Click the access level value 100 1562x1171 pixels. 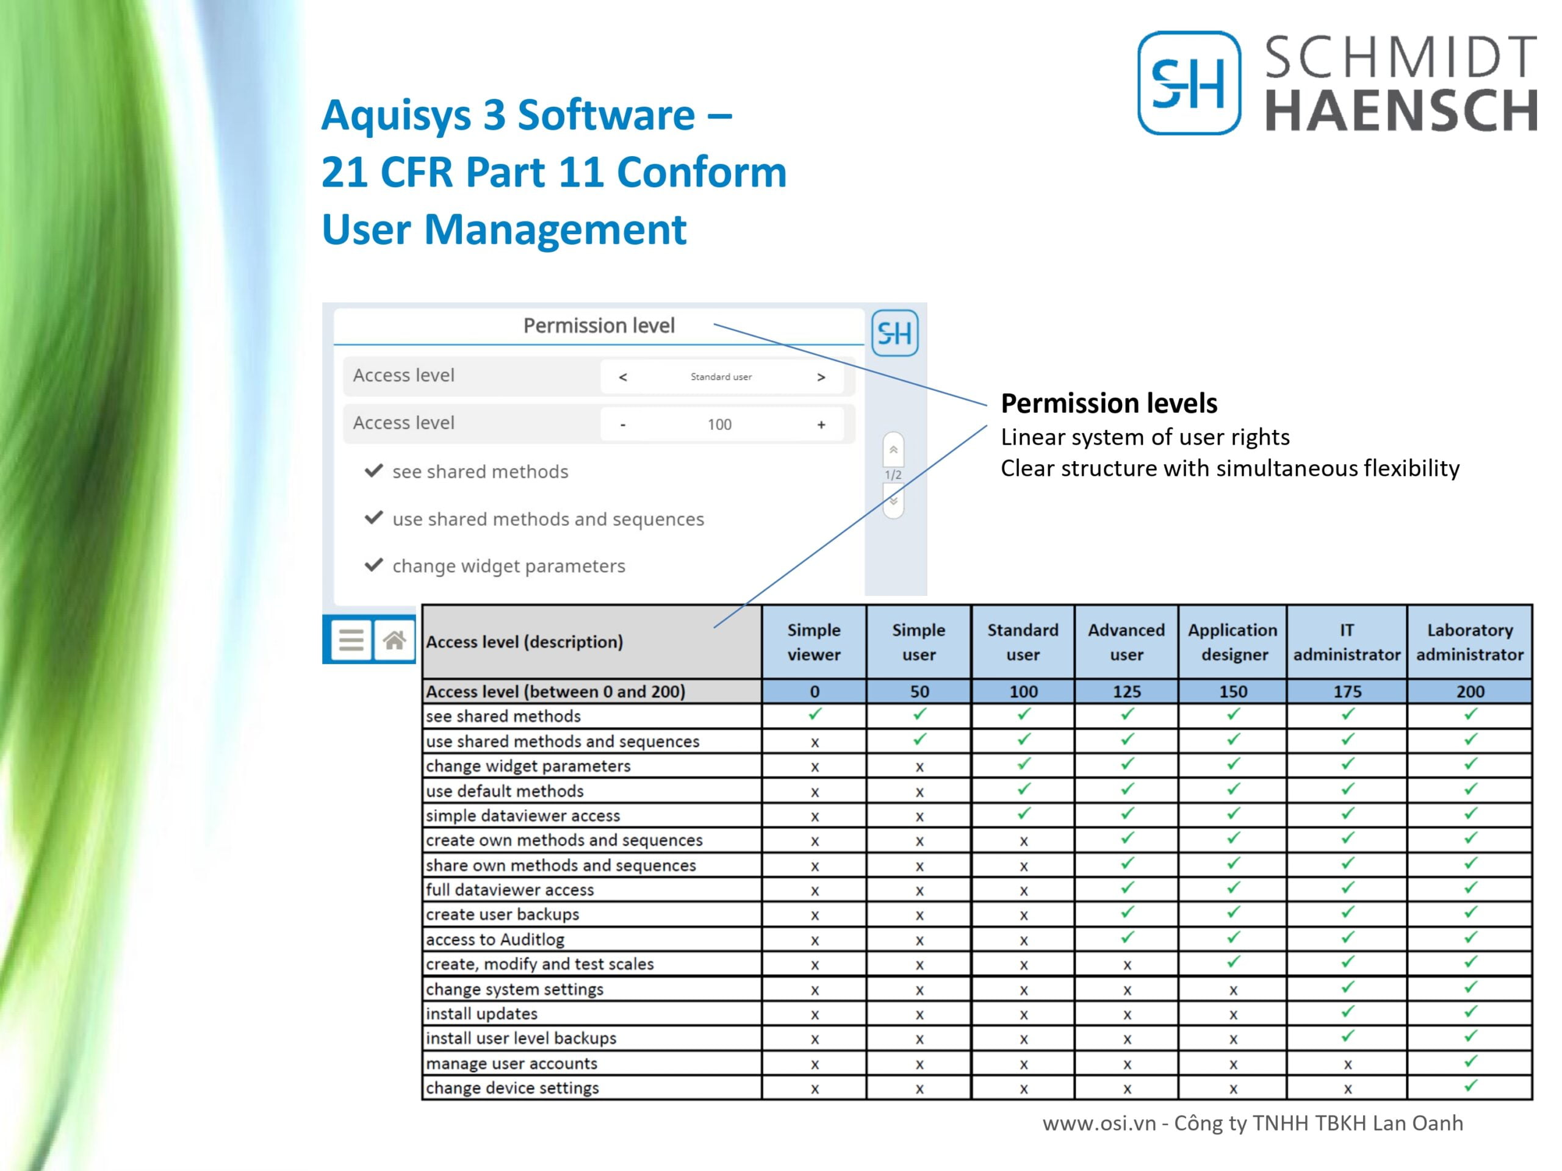pyautogui.click(x=719, y=424)
